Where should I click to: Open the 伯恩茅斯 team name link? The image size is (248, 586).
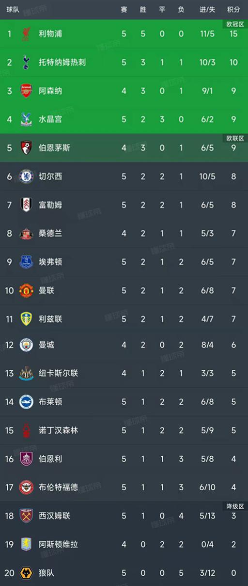pyautogui.click(x=54, y=148)
